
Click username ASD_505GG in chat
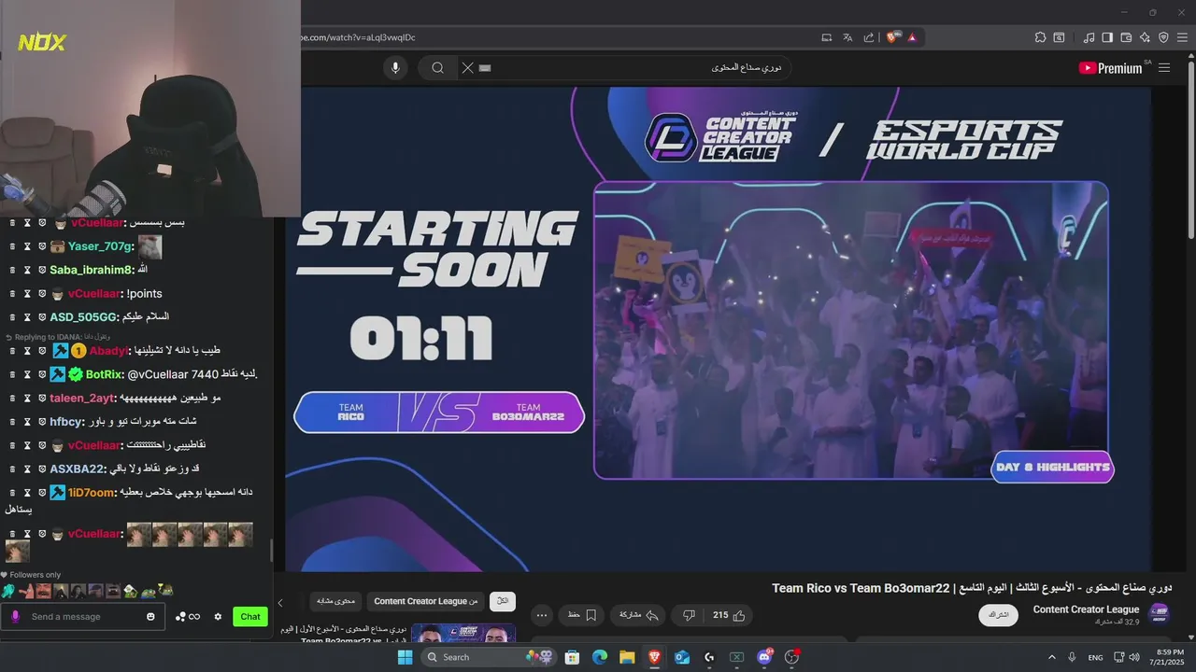pyautogui.click(x=83, y=316)
